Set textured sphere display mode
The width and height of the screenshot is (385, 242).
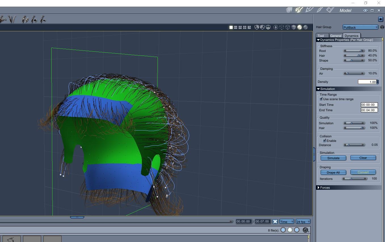coord(306,28)
